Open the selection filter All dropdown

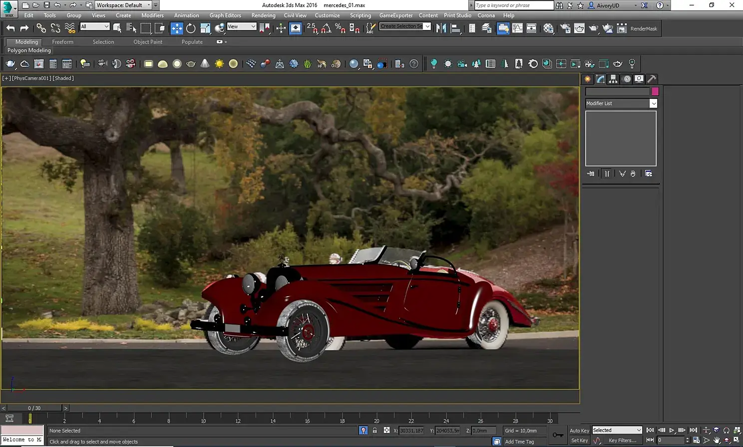point(94,26)
